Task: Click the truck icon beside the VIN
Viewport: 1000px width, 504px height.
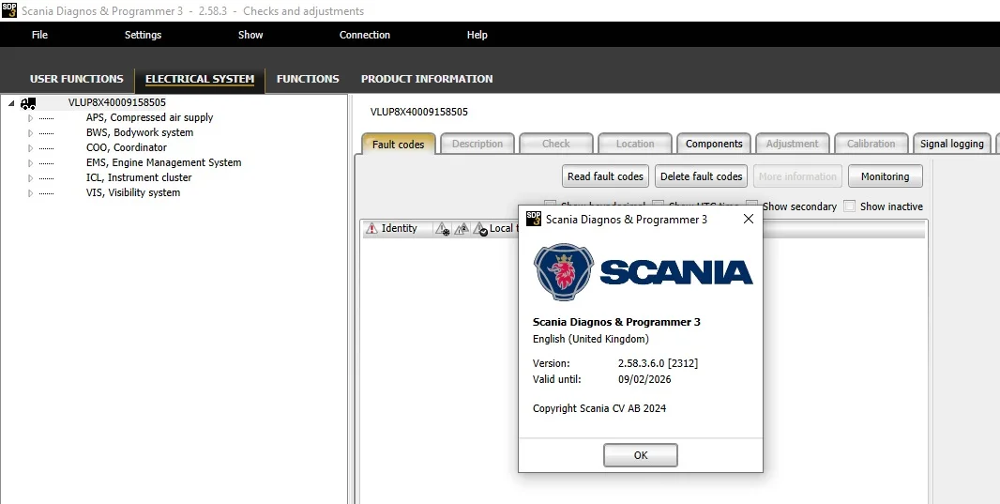Action: (28, 102)
